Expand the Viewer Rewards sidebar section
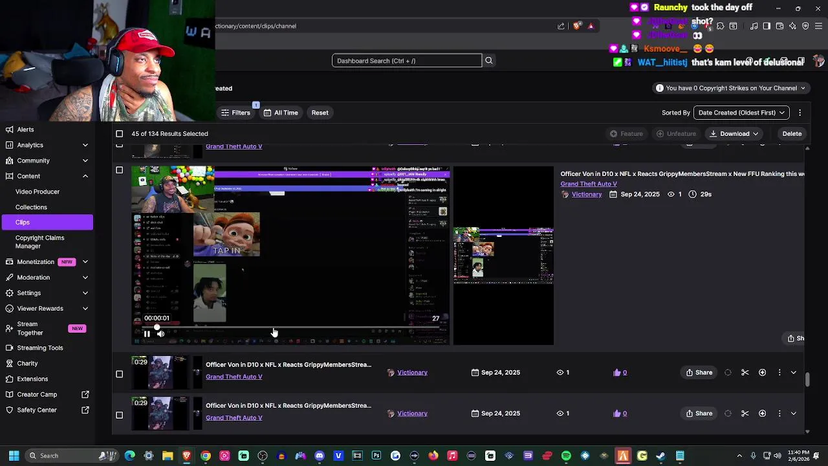This screenshot has height=466, width=828. (x=85, y=309)
